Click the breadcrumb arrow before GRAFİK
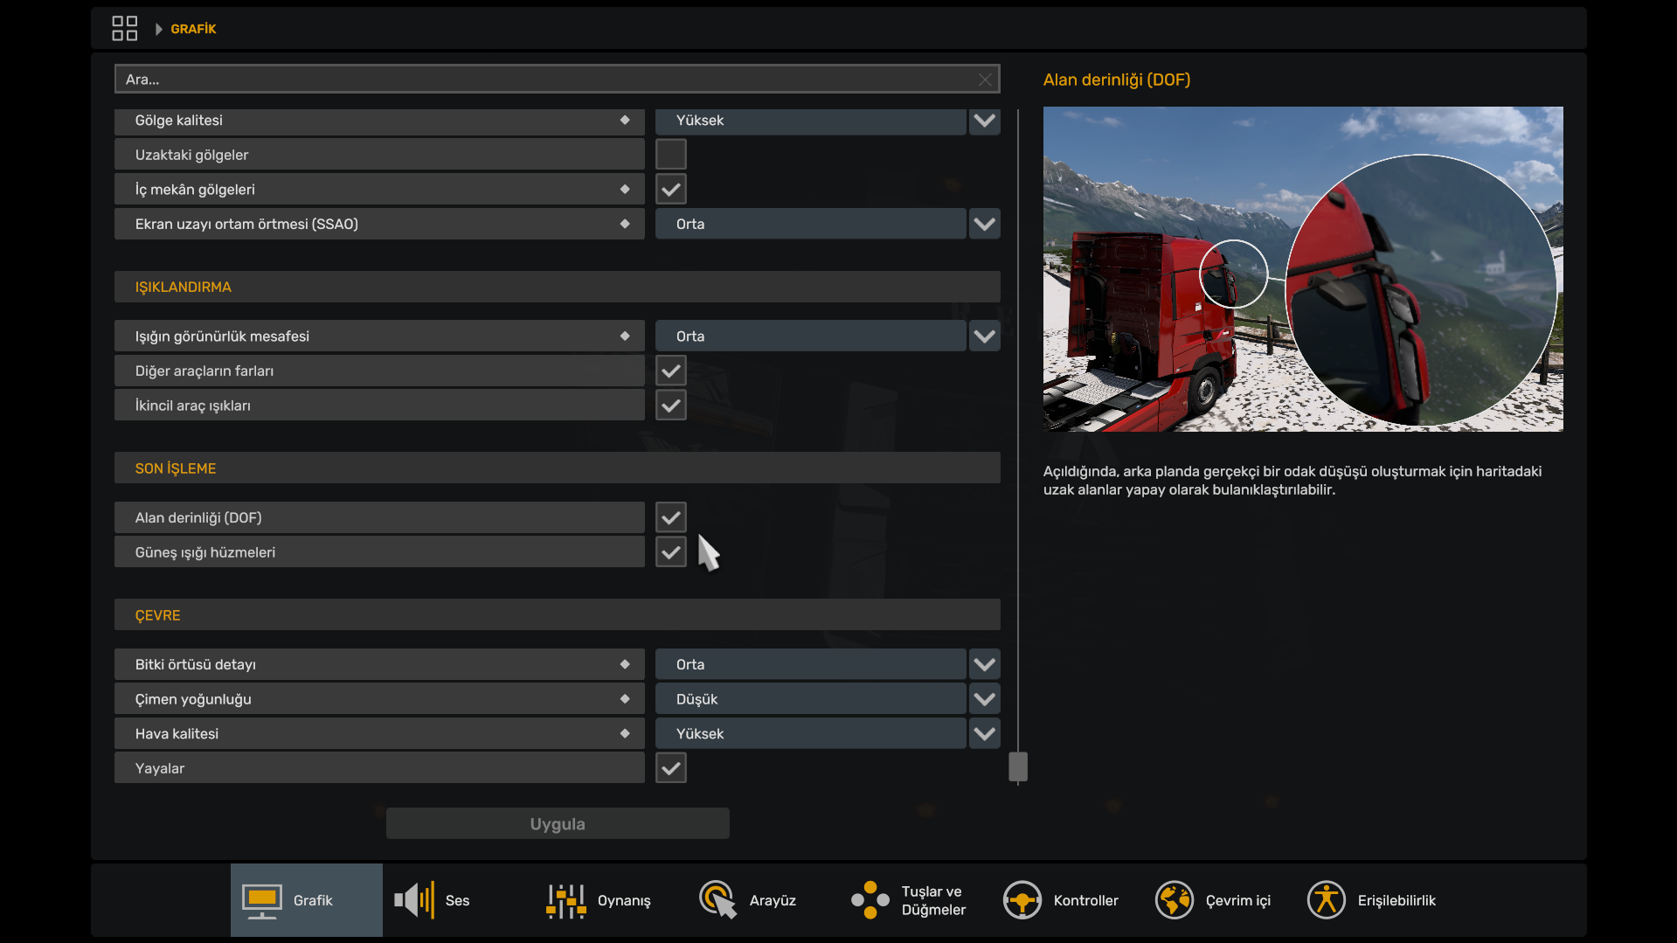Viewport: 1677px width, 943px height. pos(159,29)
